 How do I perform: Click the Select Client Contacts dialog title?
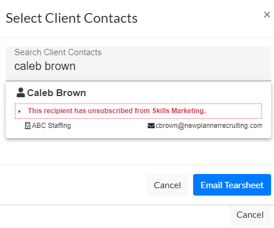coord(72,18)
